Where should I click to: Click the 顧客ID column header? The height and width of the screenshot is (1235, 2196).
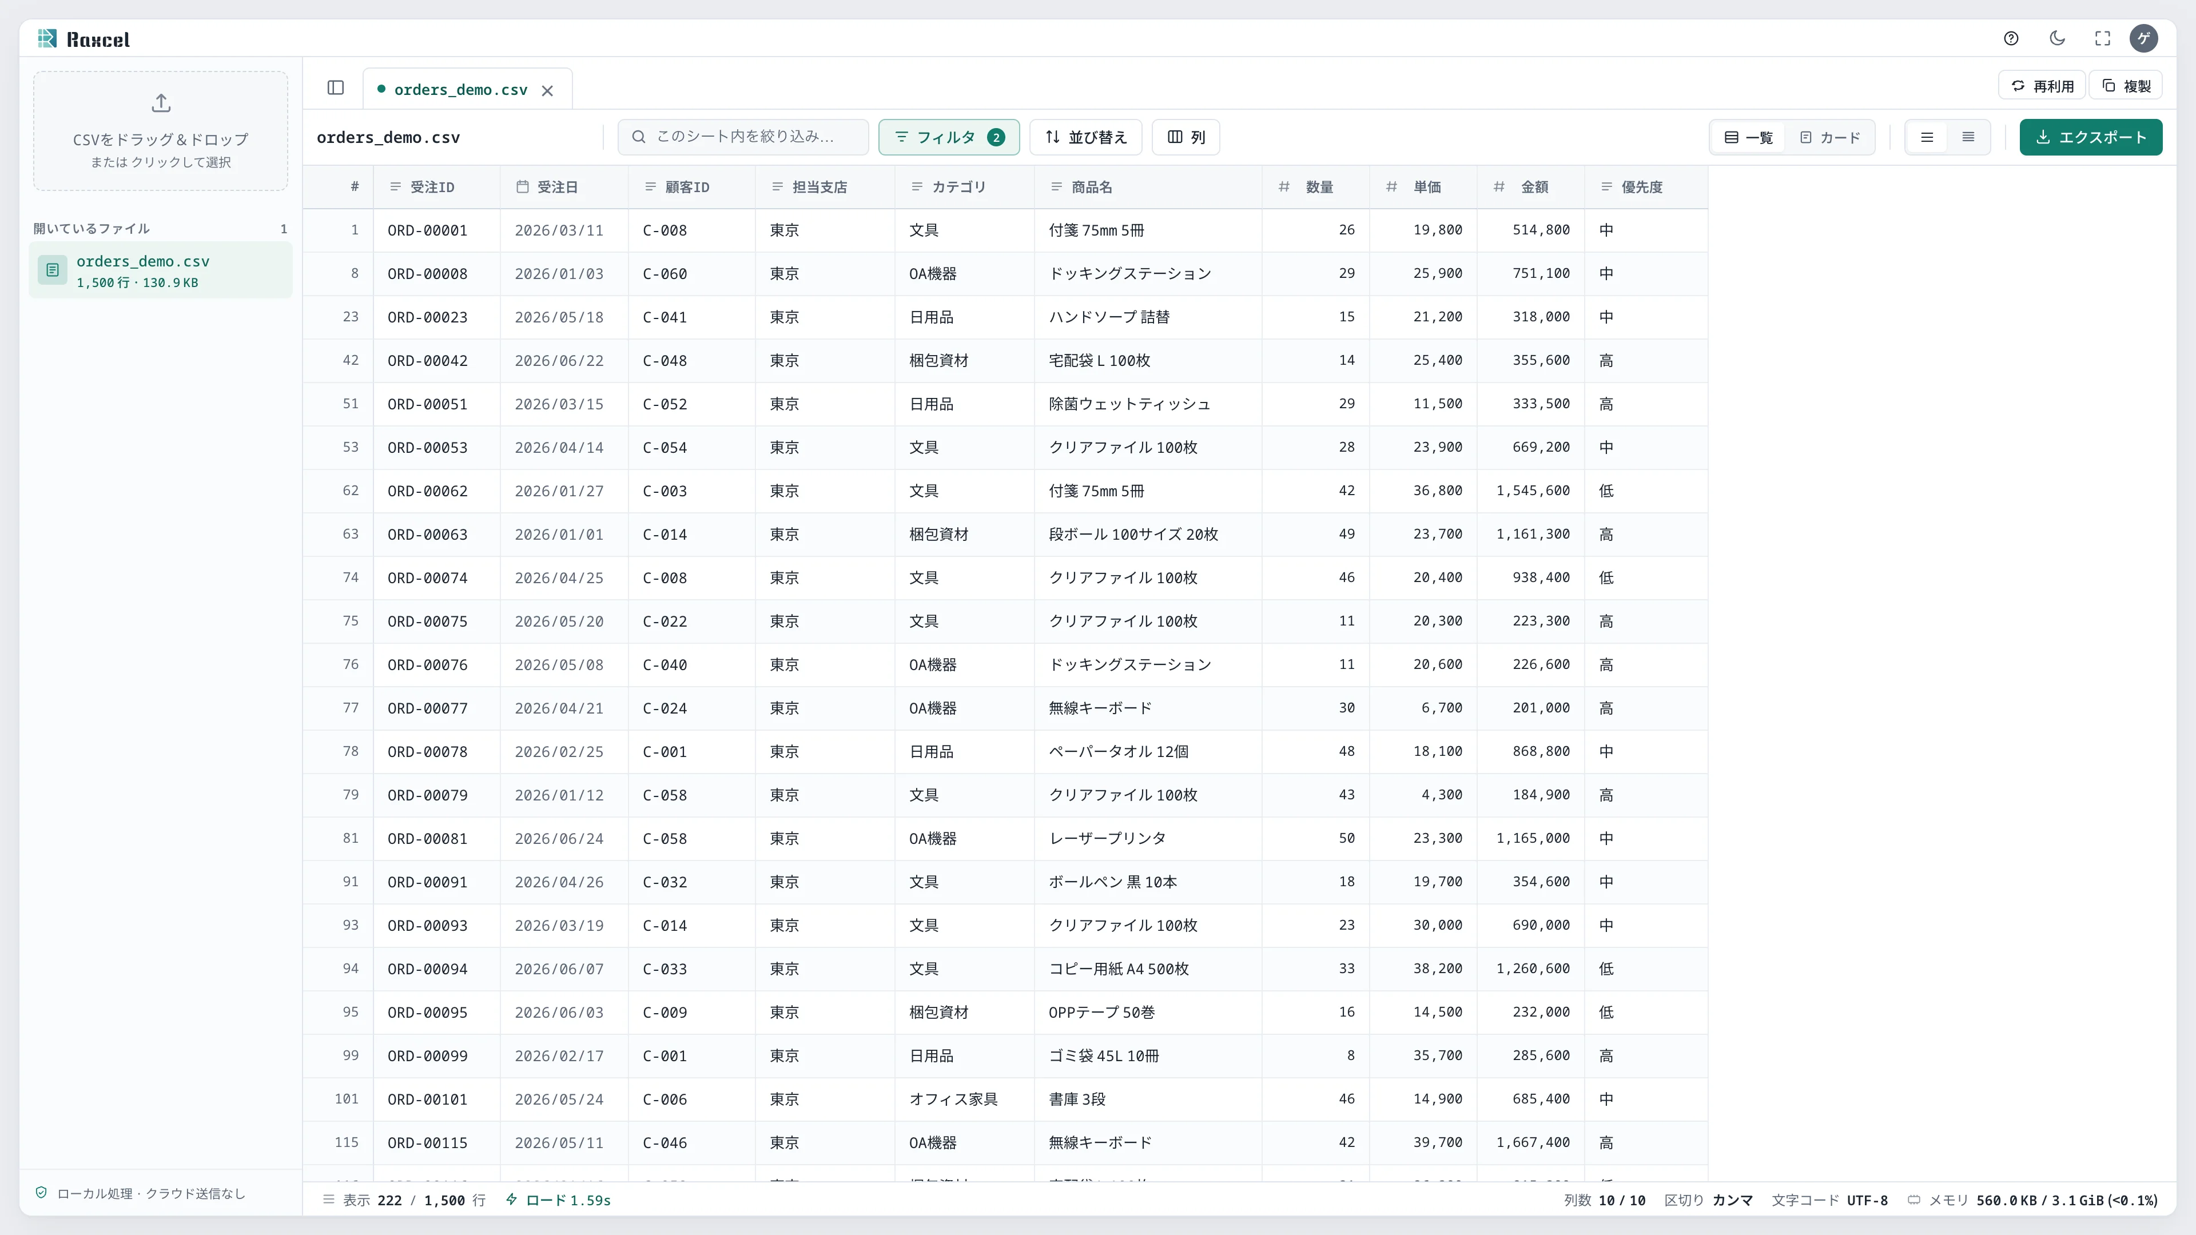pyautogui.click(x=691, y=186)
